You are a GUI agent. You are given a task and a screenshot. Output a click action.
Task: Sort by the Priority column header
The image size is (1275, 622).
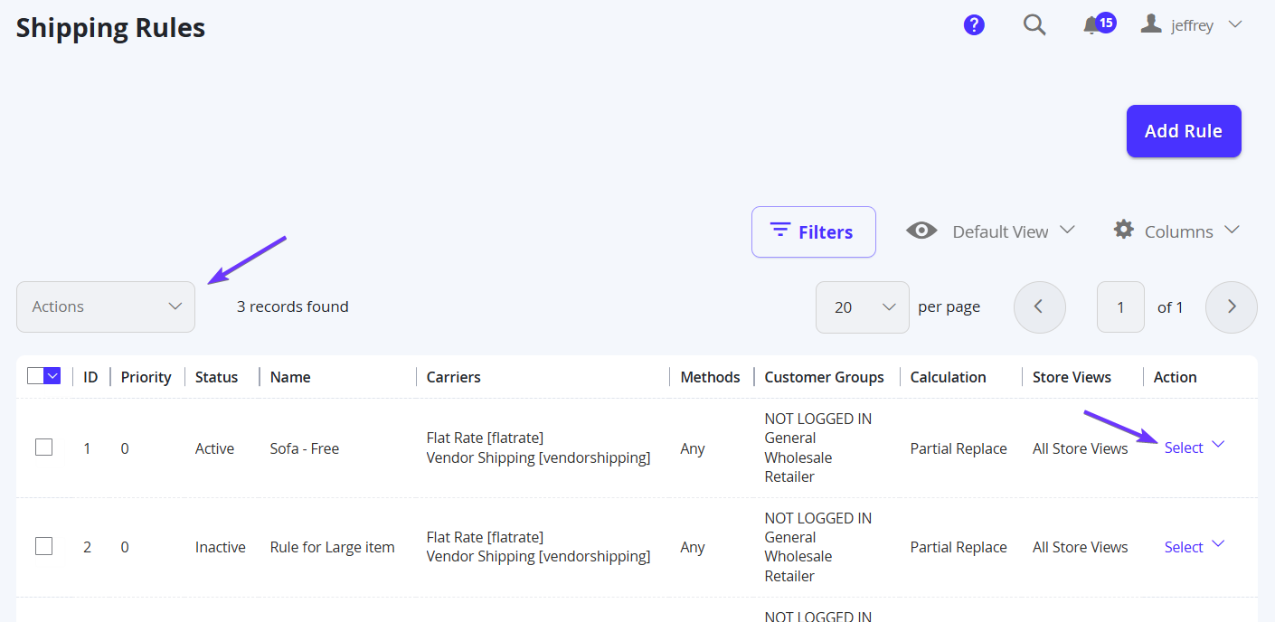click(146, 377)
